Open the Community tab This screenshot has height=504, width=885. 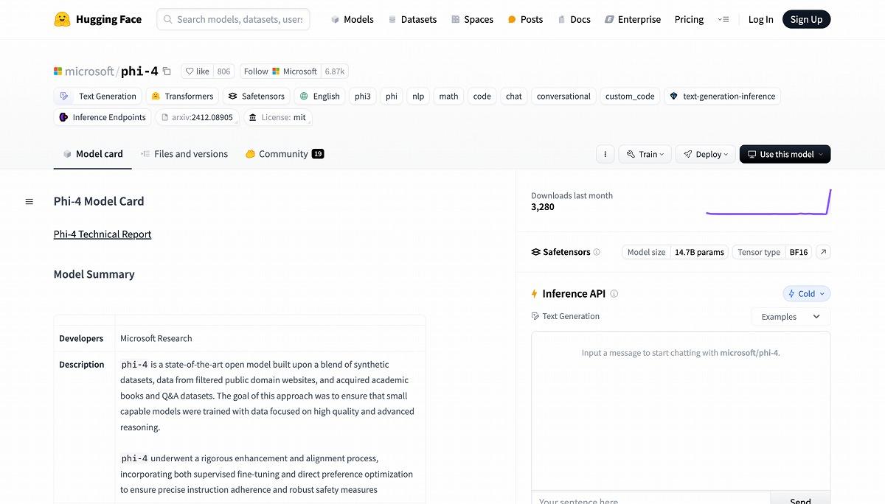tap(284, 154)
